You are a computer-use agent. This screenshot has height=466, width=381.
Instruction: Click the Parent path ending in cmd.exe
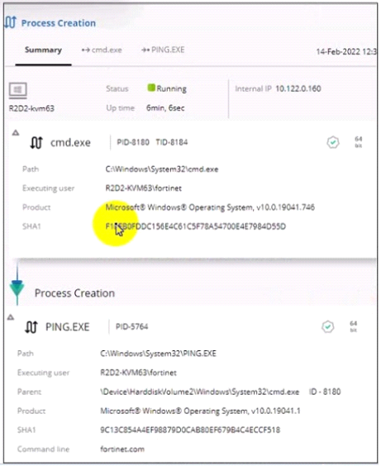pos(200,392)
